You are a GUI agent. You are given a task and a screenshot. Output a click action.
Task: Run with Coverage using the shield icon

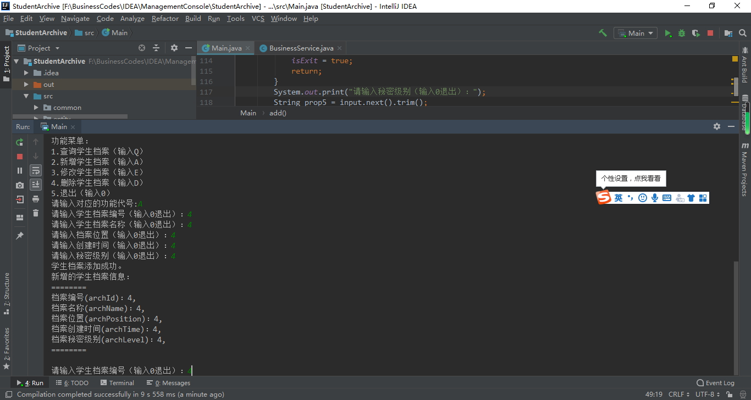pos(696,33)
